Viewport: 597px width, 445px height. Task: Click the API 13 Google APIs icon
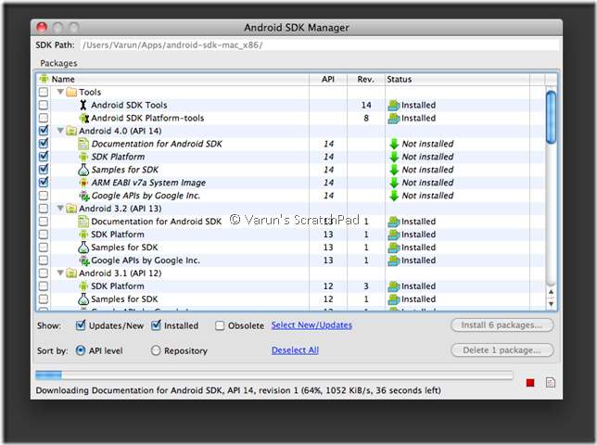tap(84, 261)
